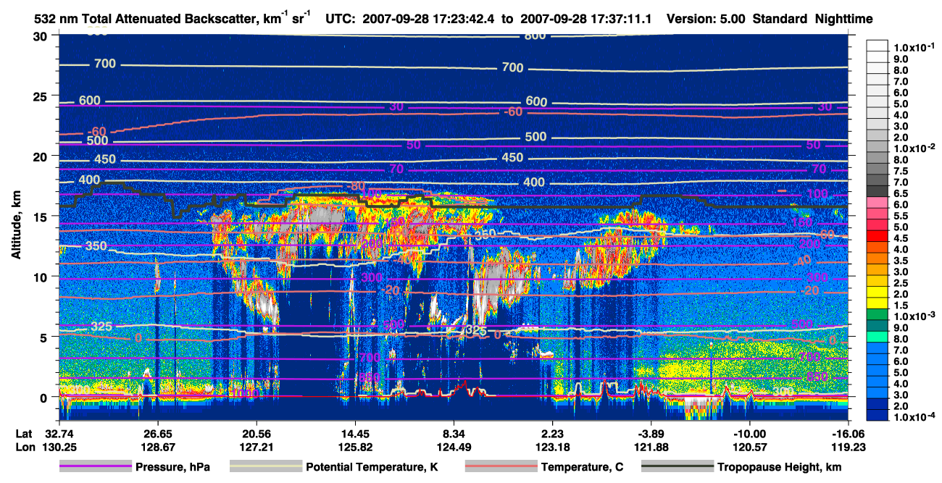Click the 'Altitude, km' axis label

coord(17,226)
